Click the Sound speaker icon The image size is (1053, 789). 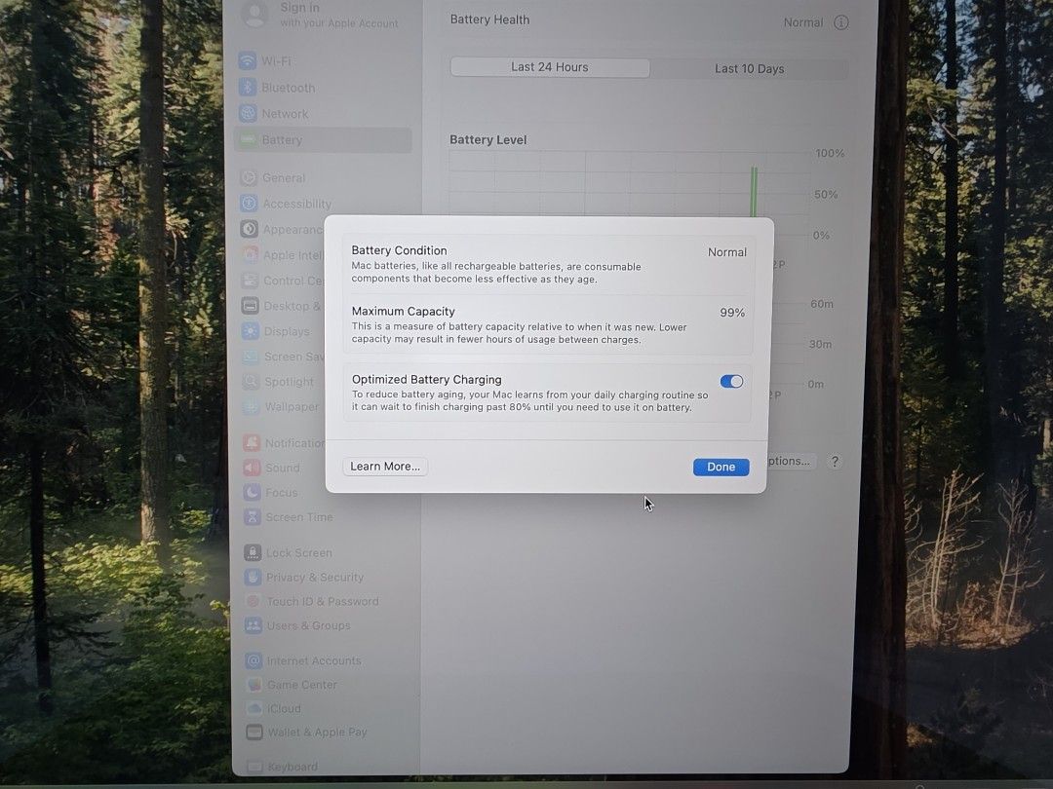pos(252,468)
